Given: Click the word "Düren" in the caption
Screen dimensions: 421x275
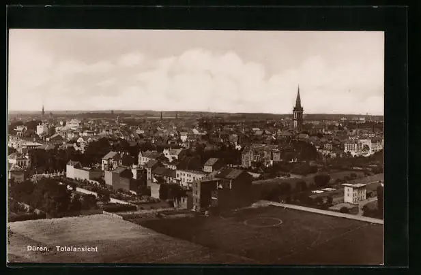Looking at the screenshot, I should [x=38, y=249].
